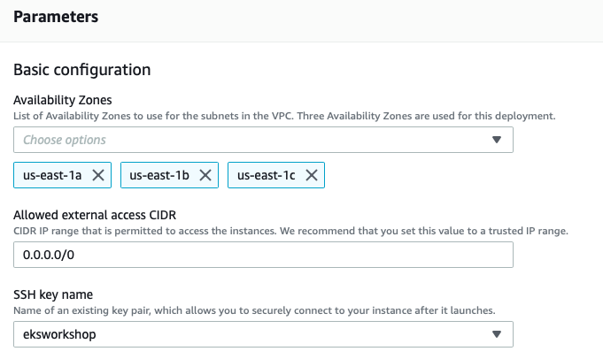Click the Parameters section heading
603x359 pixels.
pyautogui.click(x=56, y=17)
